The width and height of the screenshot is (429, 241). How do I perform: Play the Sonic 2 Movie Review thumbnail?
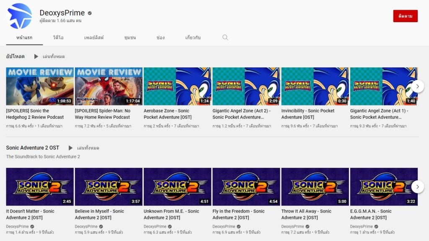[x=40, y=86]
